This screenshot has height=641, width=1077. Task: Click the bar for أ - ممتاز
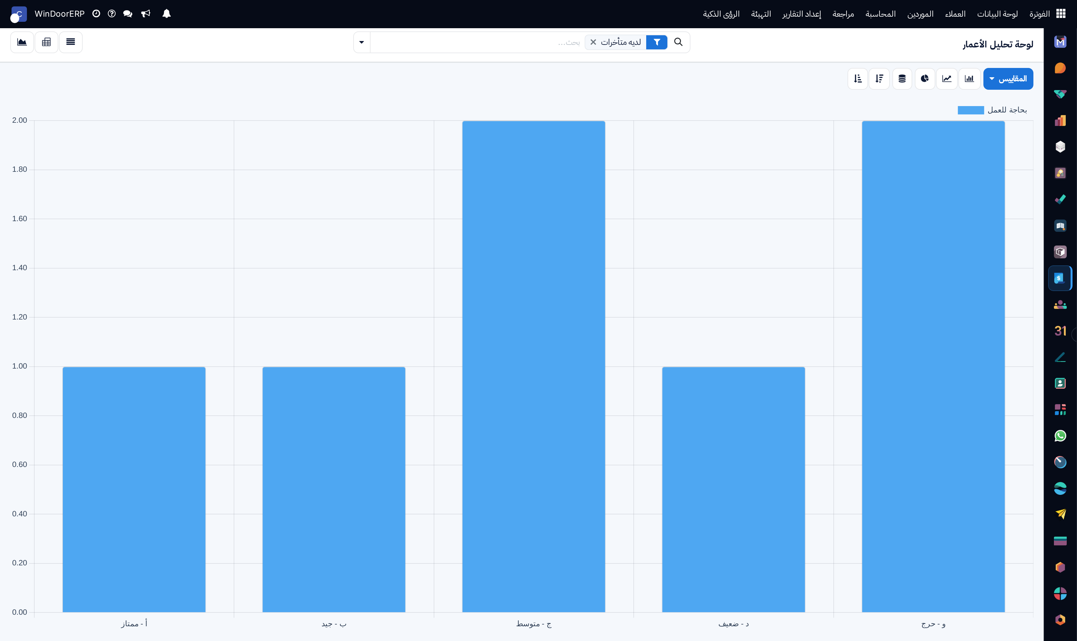pos(134,489)
